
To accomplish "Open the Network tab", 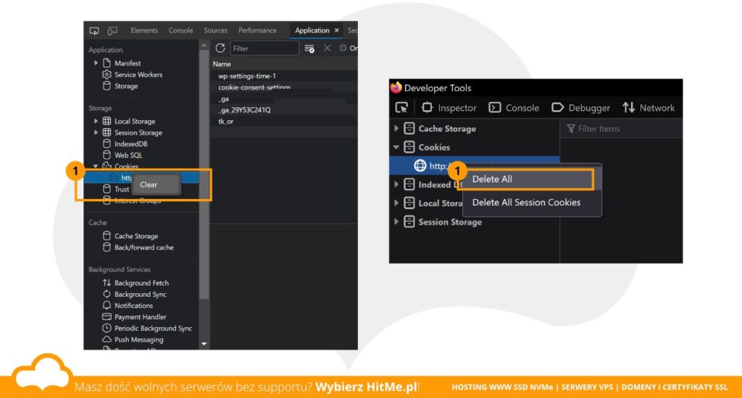I will point(649,108).
